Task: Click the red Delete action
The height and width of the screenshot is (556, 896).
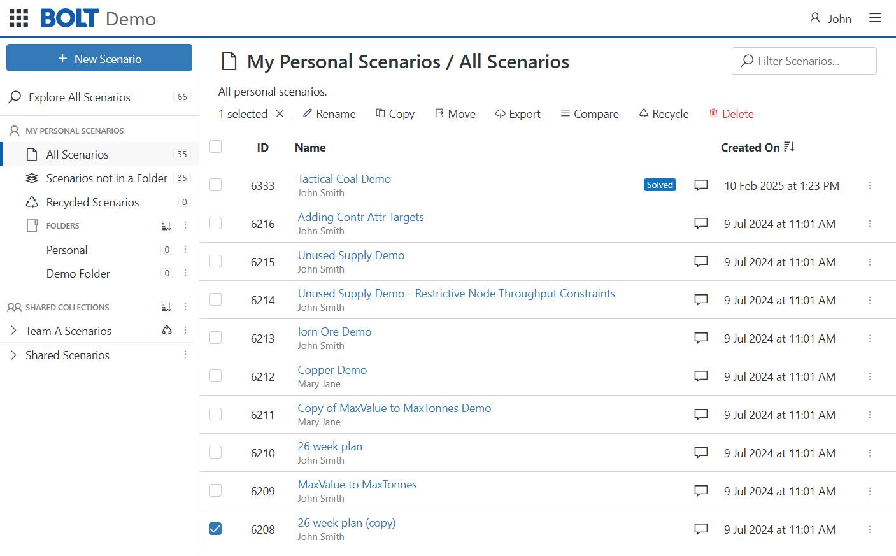Action: (731, 113)
